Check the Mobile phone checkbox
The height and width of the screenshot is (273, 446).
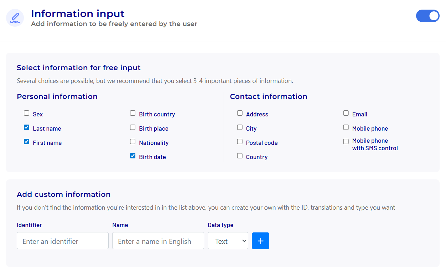click(346, 127)
